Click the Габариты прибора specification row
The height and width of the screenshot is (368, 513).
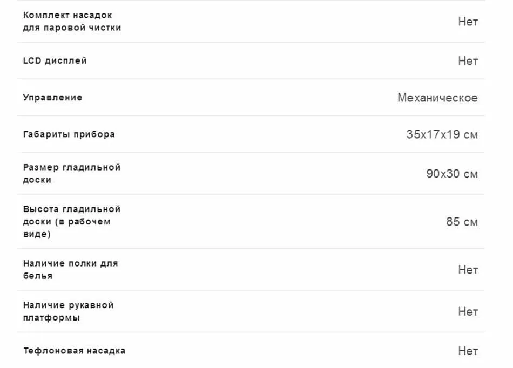251,134
